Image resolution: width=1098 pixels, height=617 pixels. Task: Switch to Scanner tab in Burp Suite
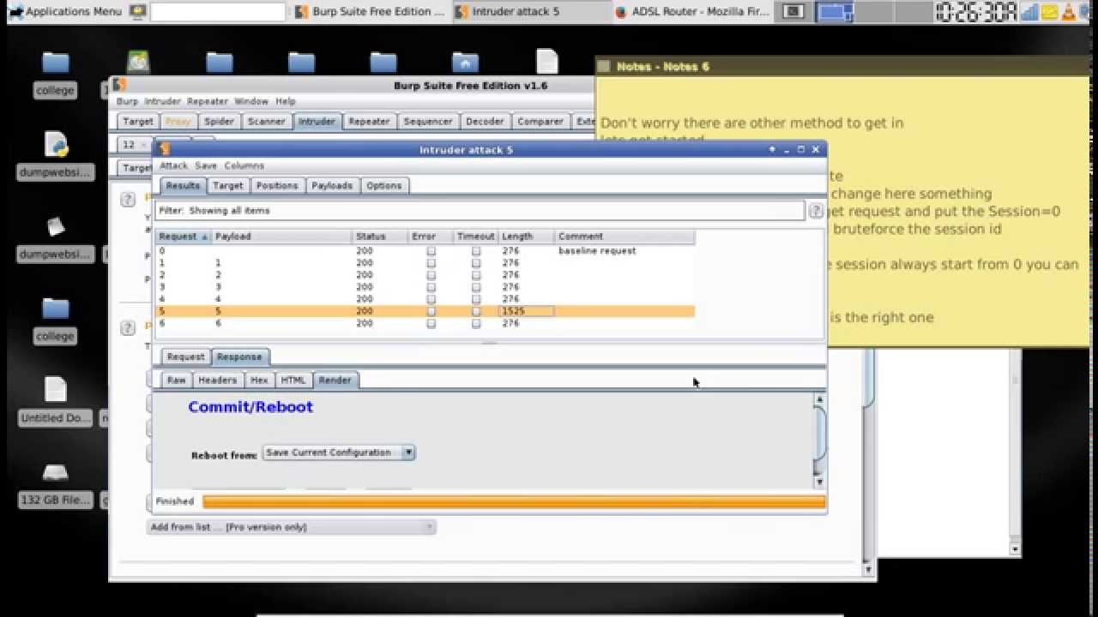(x=266, y=122)
